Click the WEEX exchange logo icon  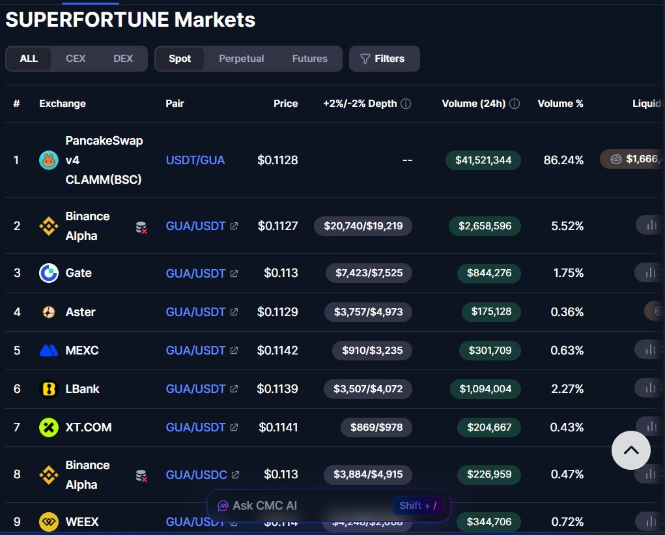click(49, 521)
